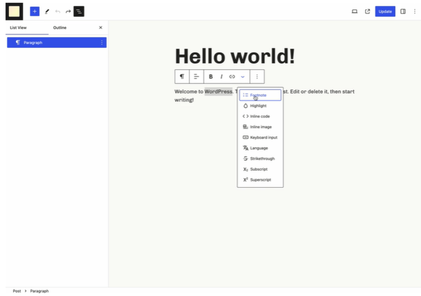Click the highlighted word WordPress in the paragraph
Screen dimensions: 421x296
(218, 92)
